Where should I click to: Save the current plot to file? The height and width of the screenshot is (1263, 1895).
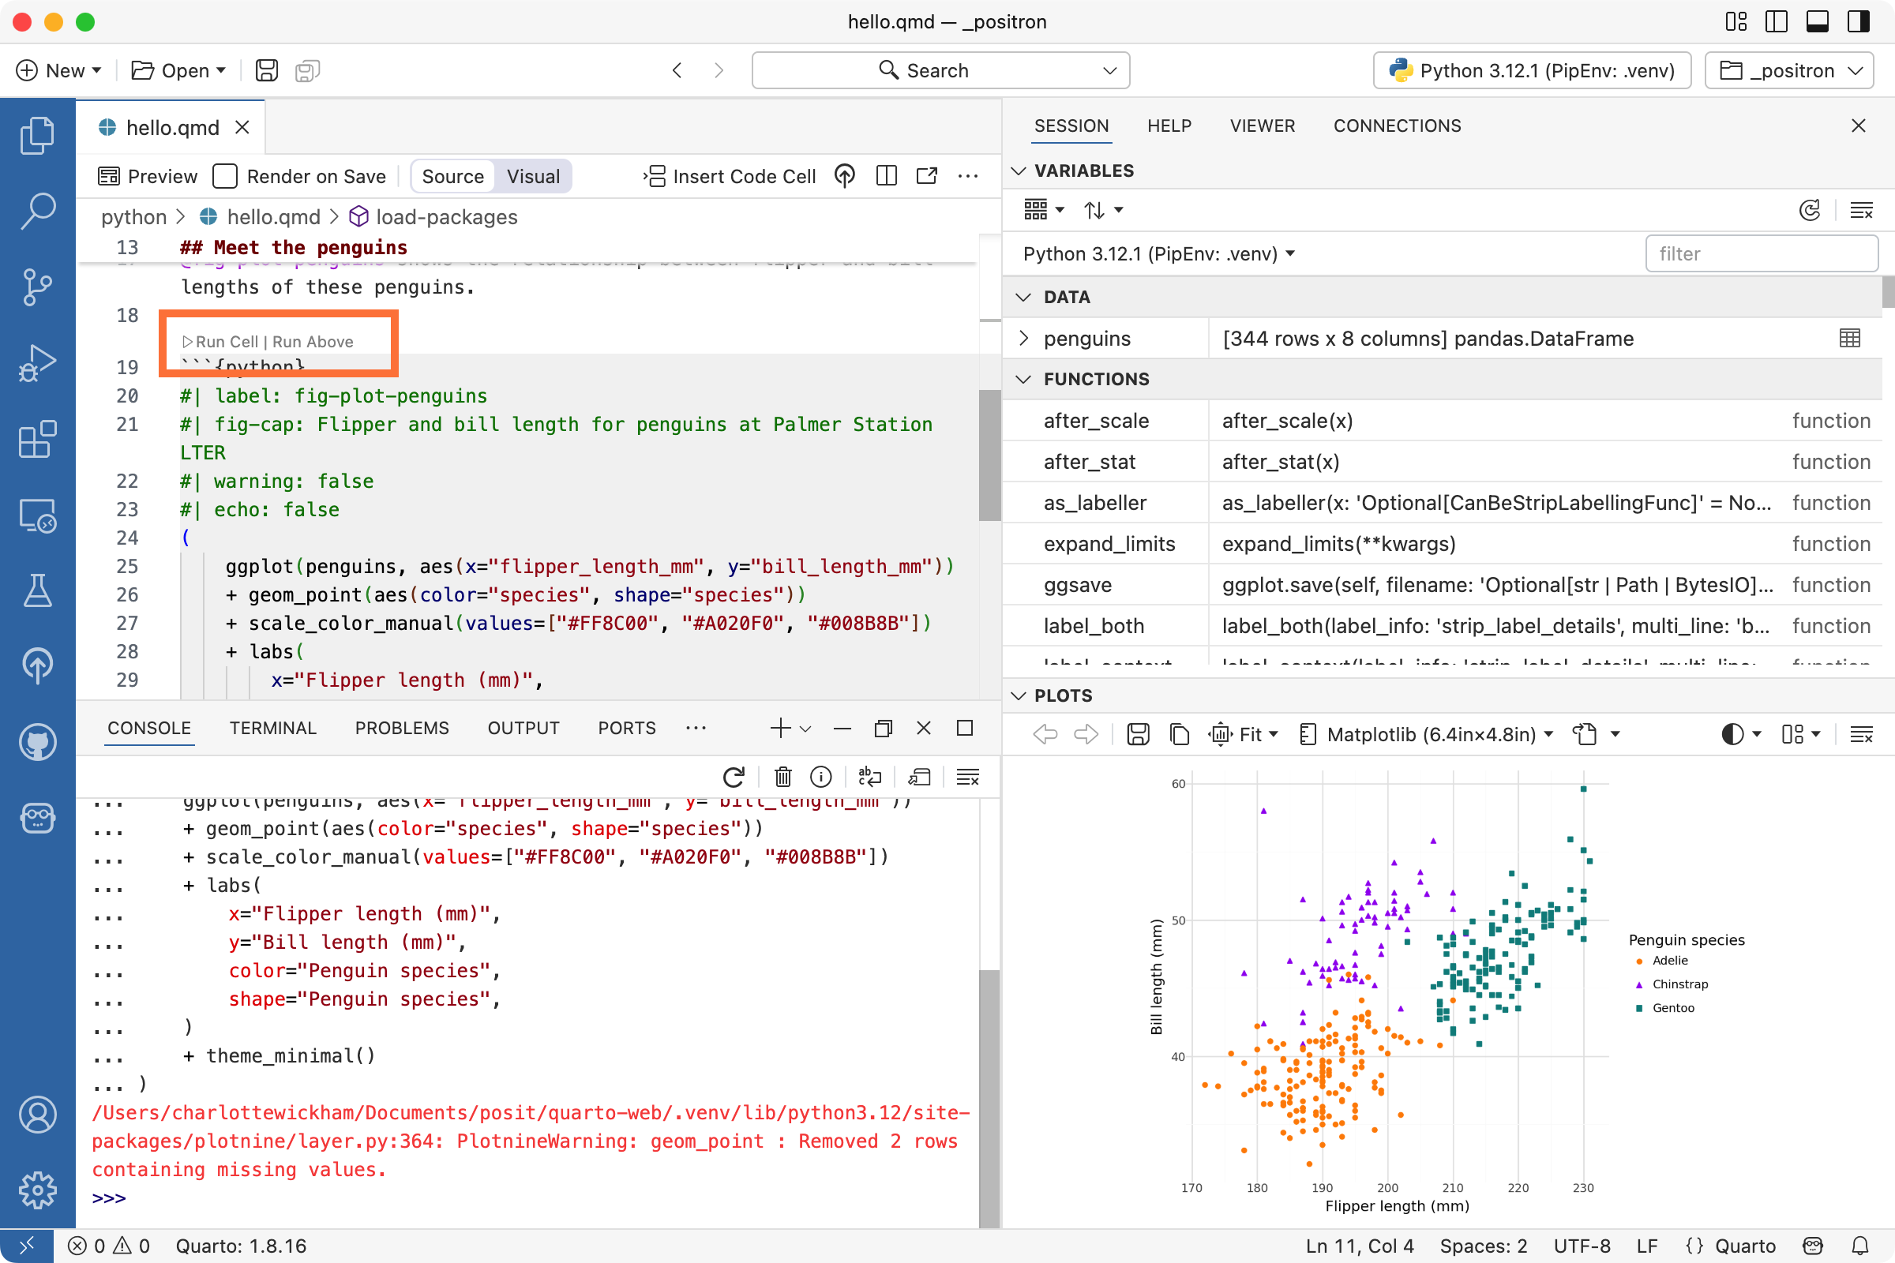pyautogui.click(x=1137, y=734)
